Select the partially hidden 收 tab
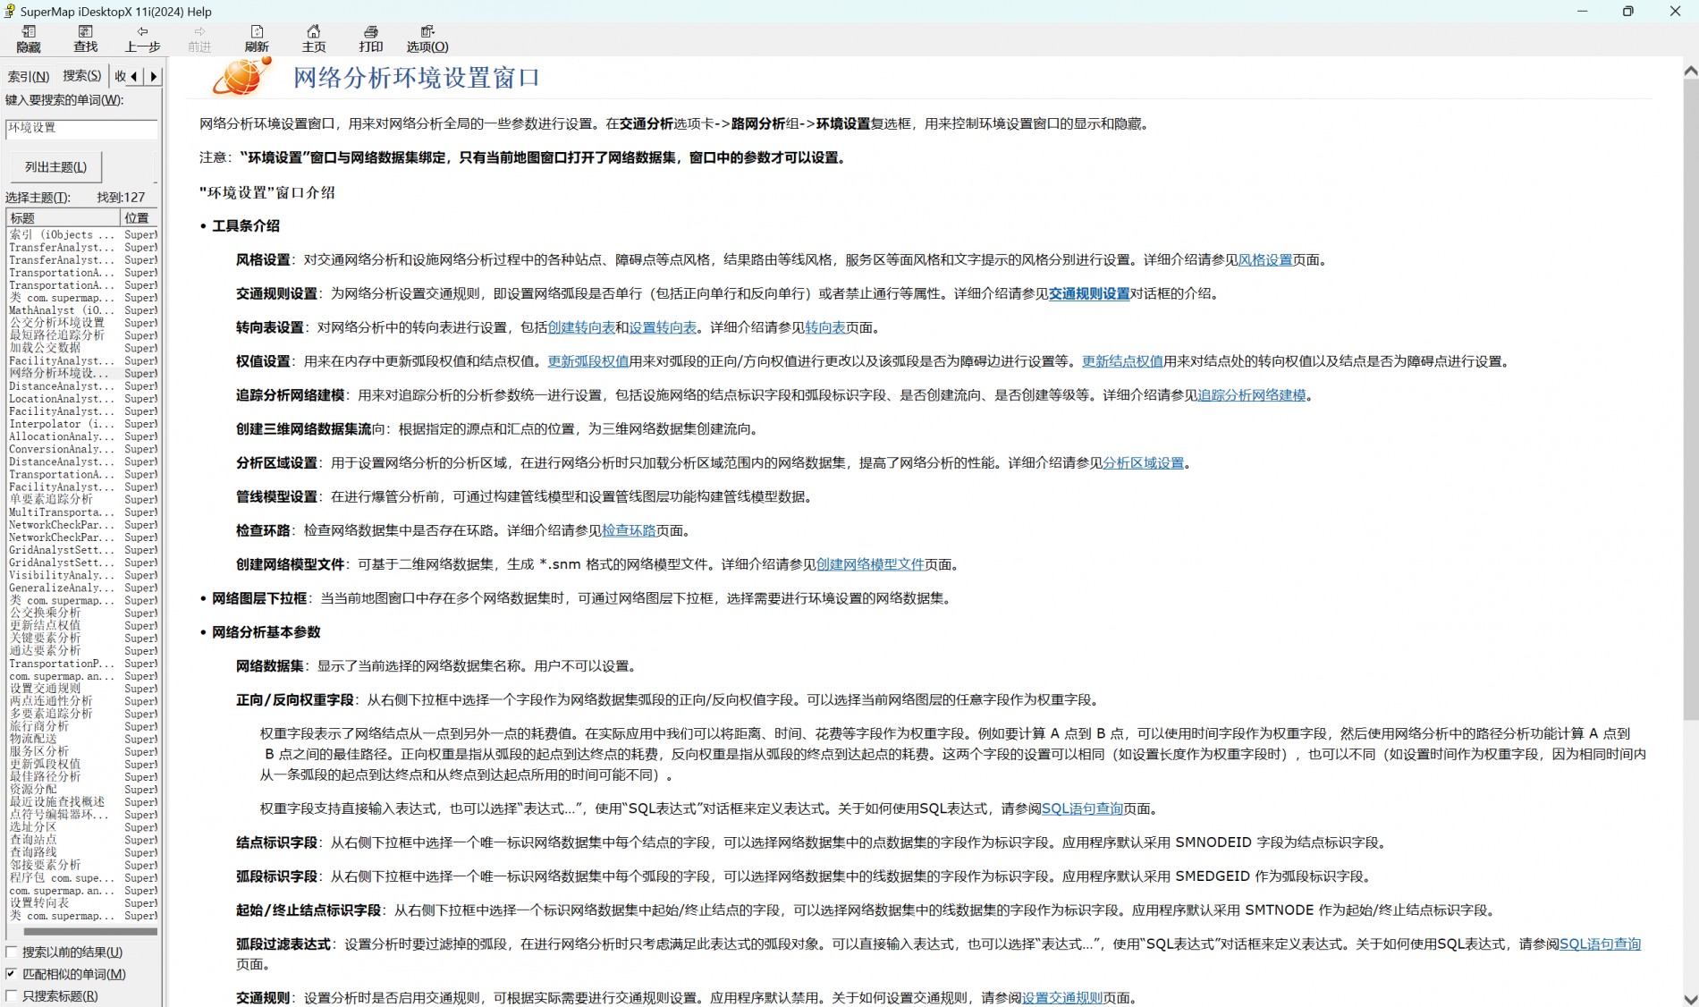 [120, 76]
